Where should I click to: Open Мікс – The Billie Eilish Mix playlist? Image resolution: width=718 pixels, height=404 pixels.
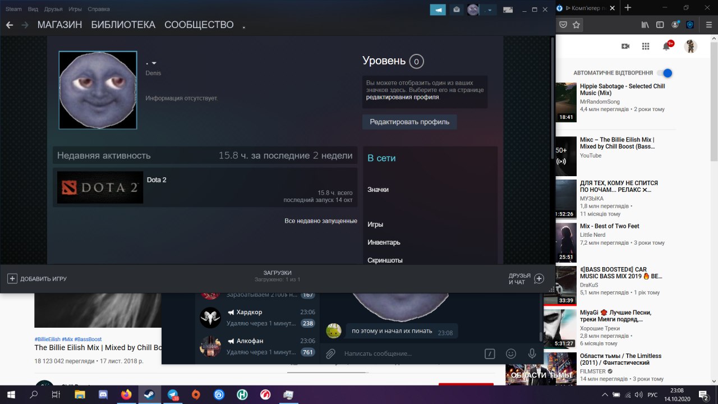617,143
